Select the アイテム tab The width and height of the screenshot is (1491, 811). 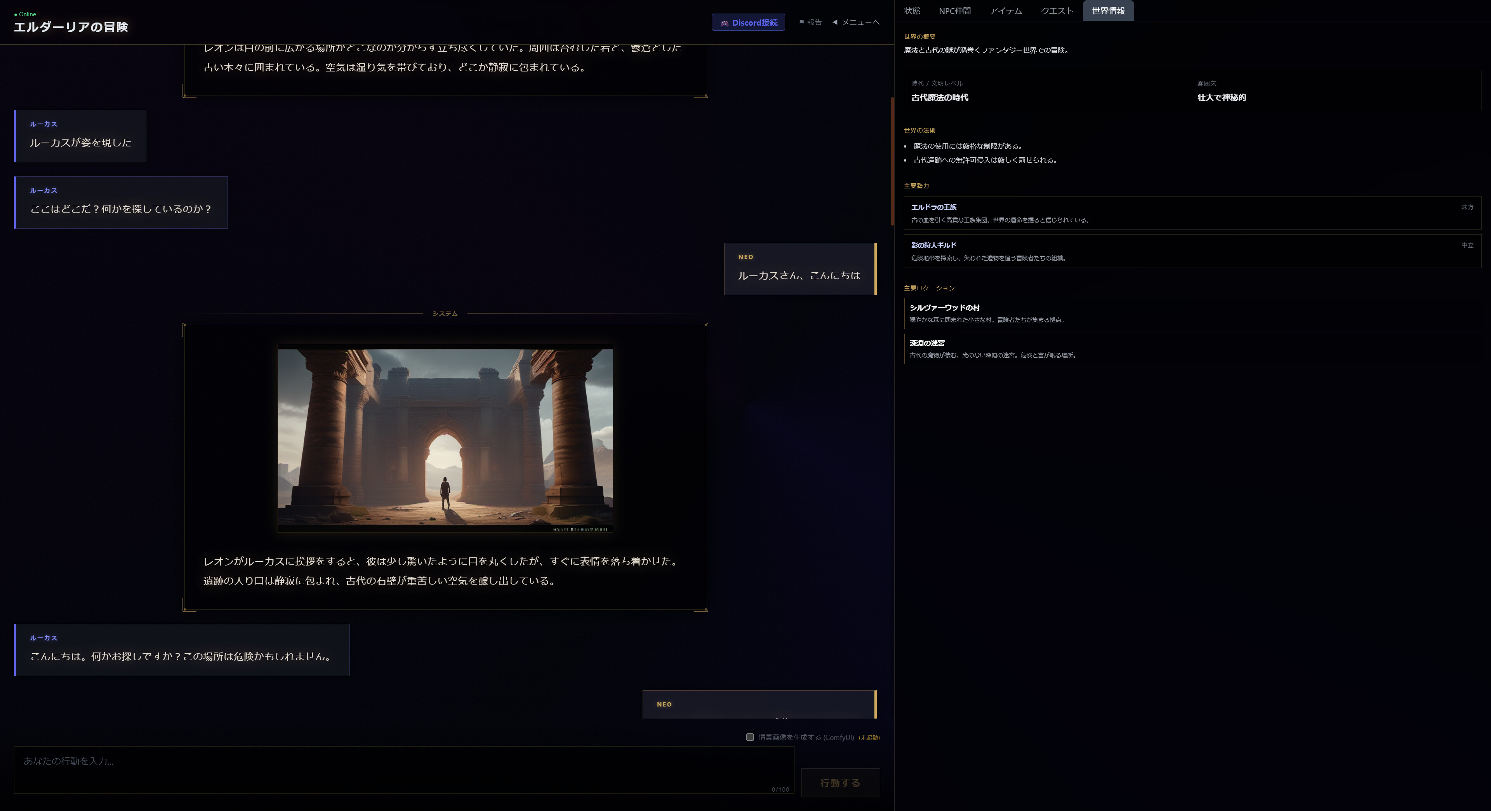[x=1005, y=10]
